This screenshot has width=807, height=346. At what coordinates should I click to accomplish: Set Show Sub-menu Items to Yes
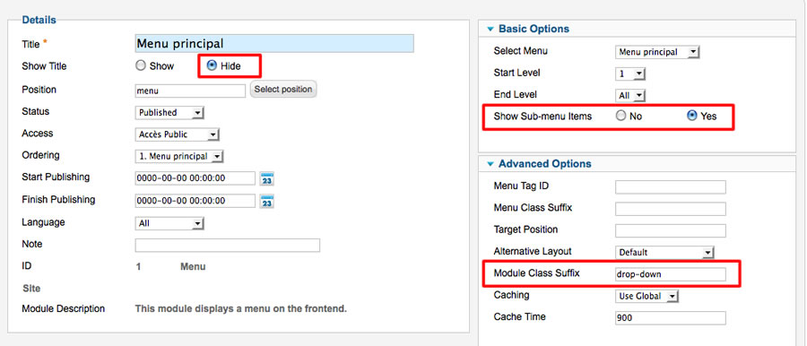click(x=692, y=116)
